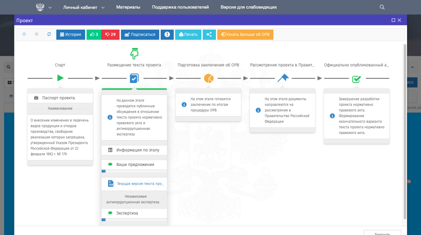Click the refresh icon in the project toolbar

(x=49, y=35)
